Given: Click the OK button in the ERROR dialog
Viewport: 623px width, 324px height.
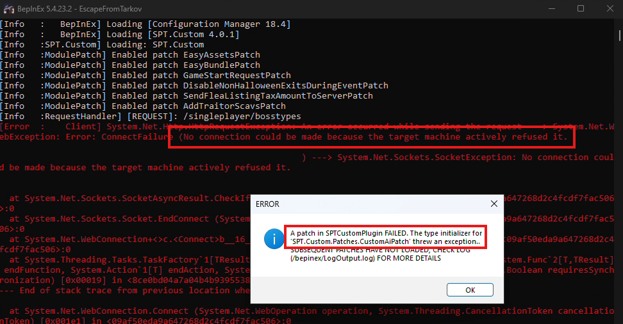Looking at the screenshot, I should click(470, 289).
